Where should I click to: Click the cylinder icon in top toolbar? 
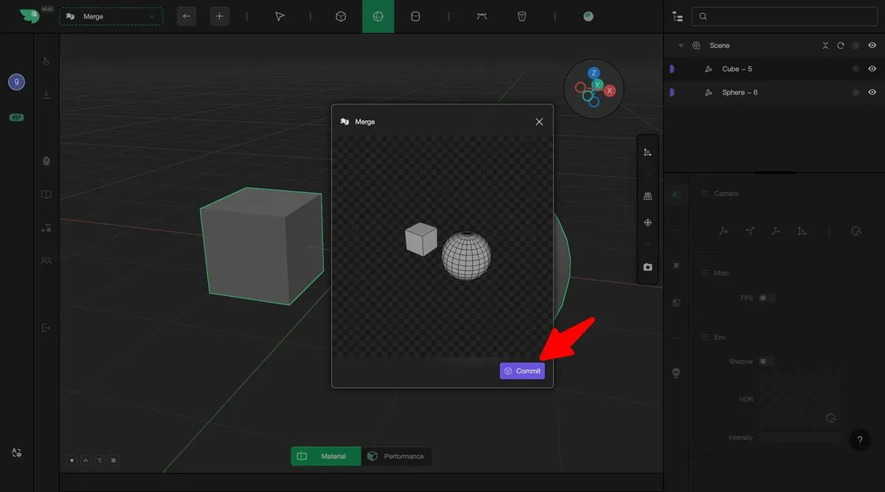[415, 16]
